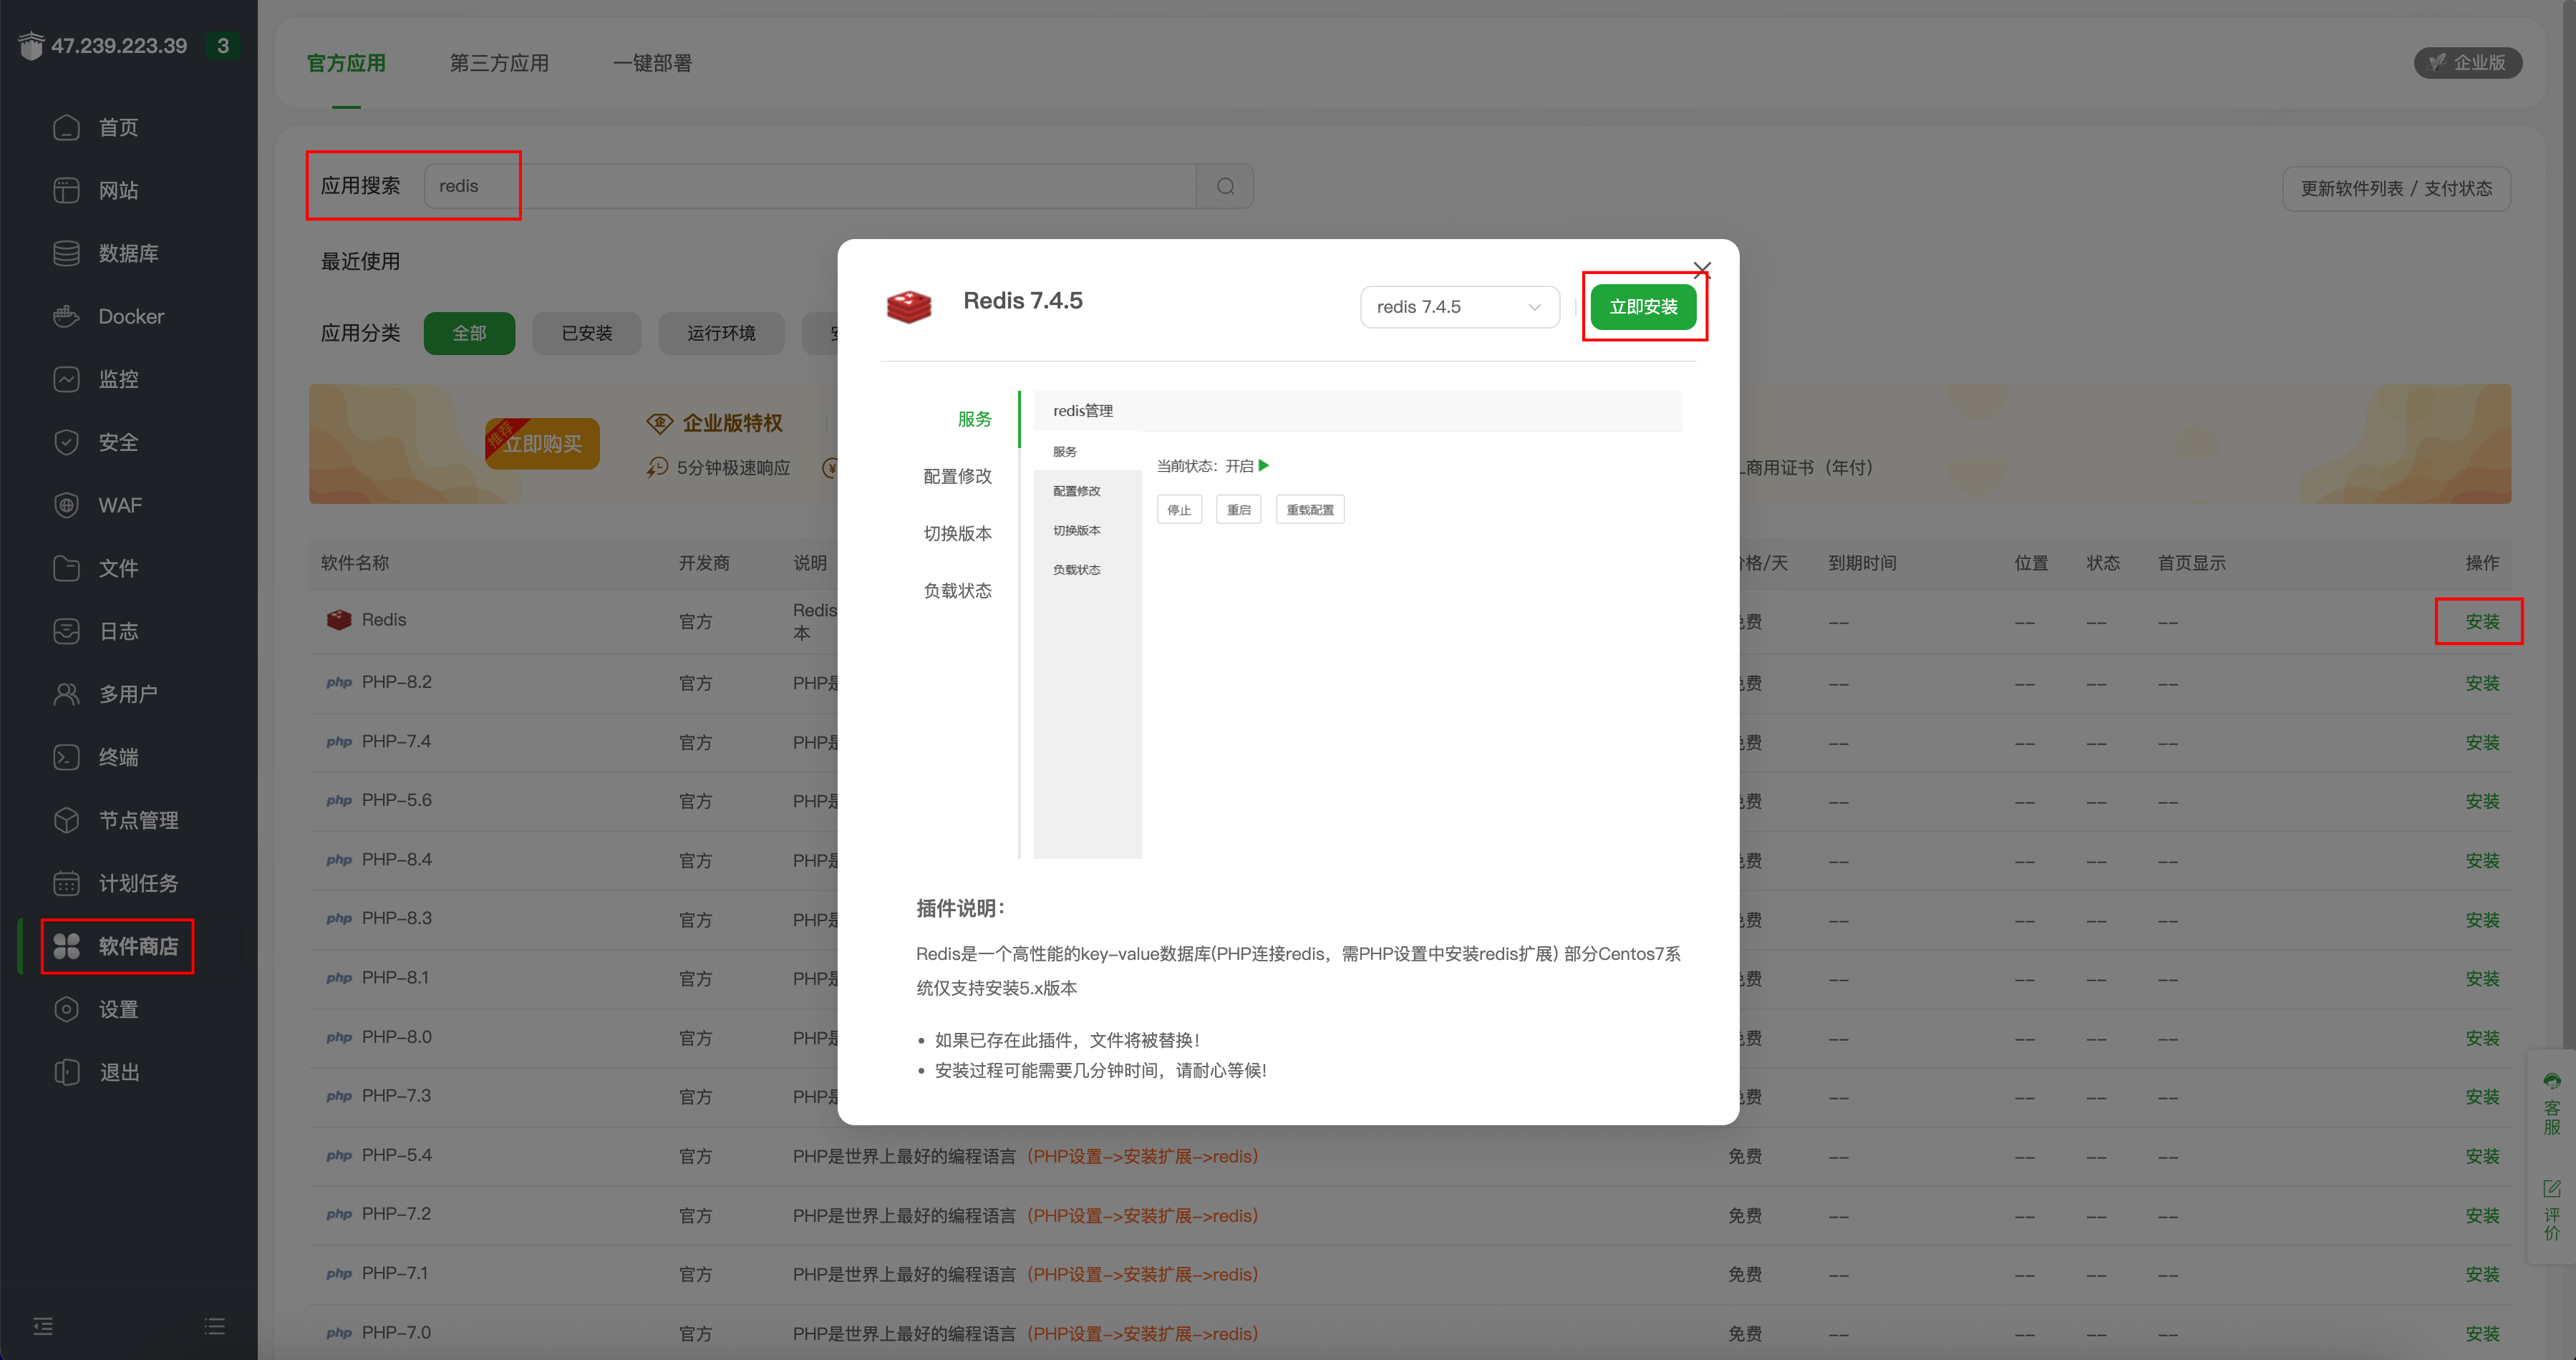
Task: Click the search magnifier icon
Action: [1225, 187]
